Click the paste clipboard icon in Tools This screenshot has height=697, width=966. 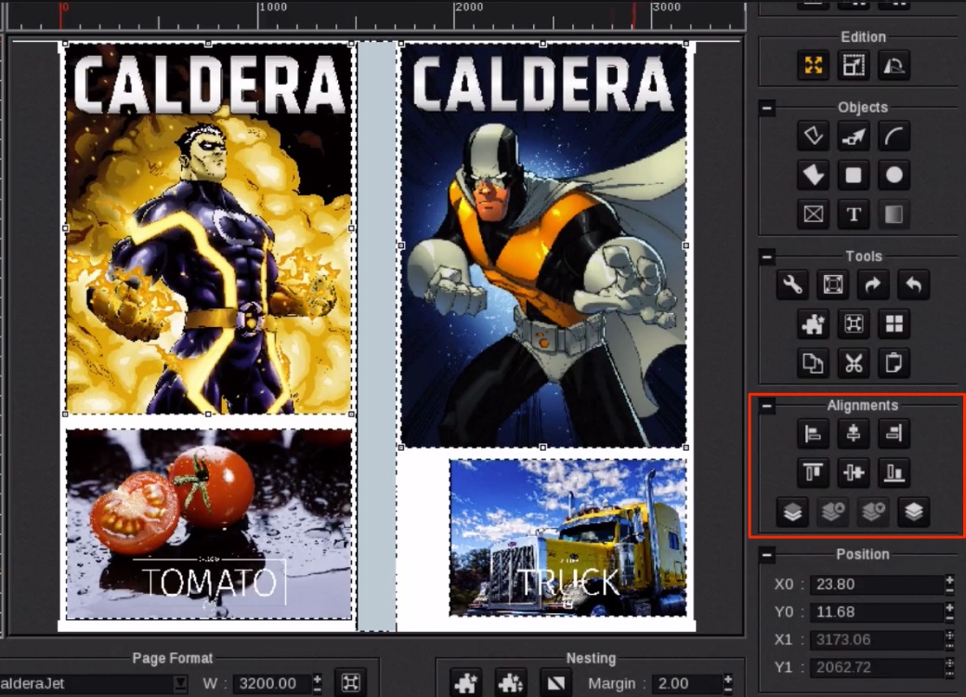click(894, 362)
